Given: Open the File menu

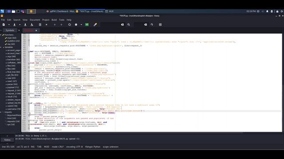Looking at the screenshot, I should pyautogui.click(x=3, y=20).
